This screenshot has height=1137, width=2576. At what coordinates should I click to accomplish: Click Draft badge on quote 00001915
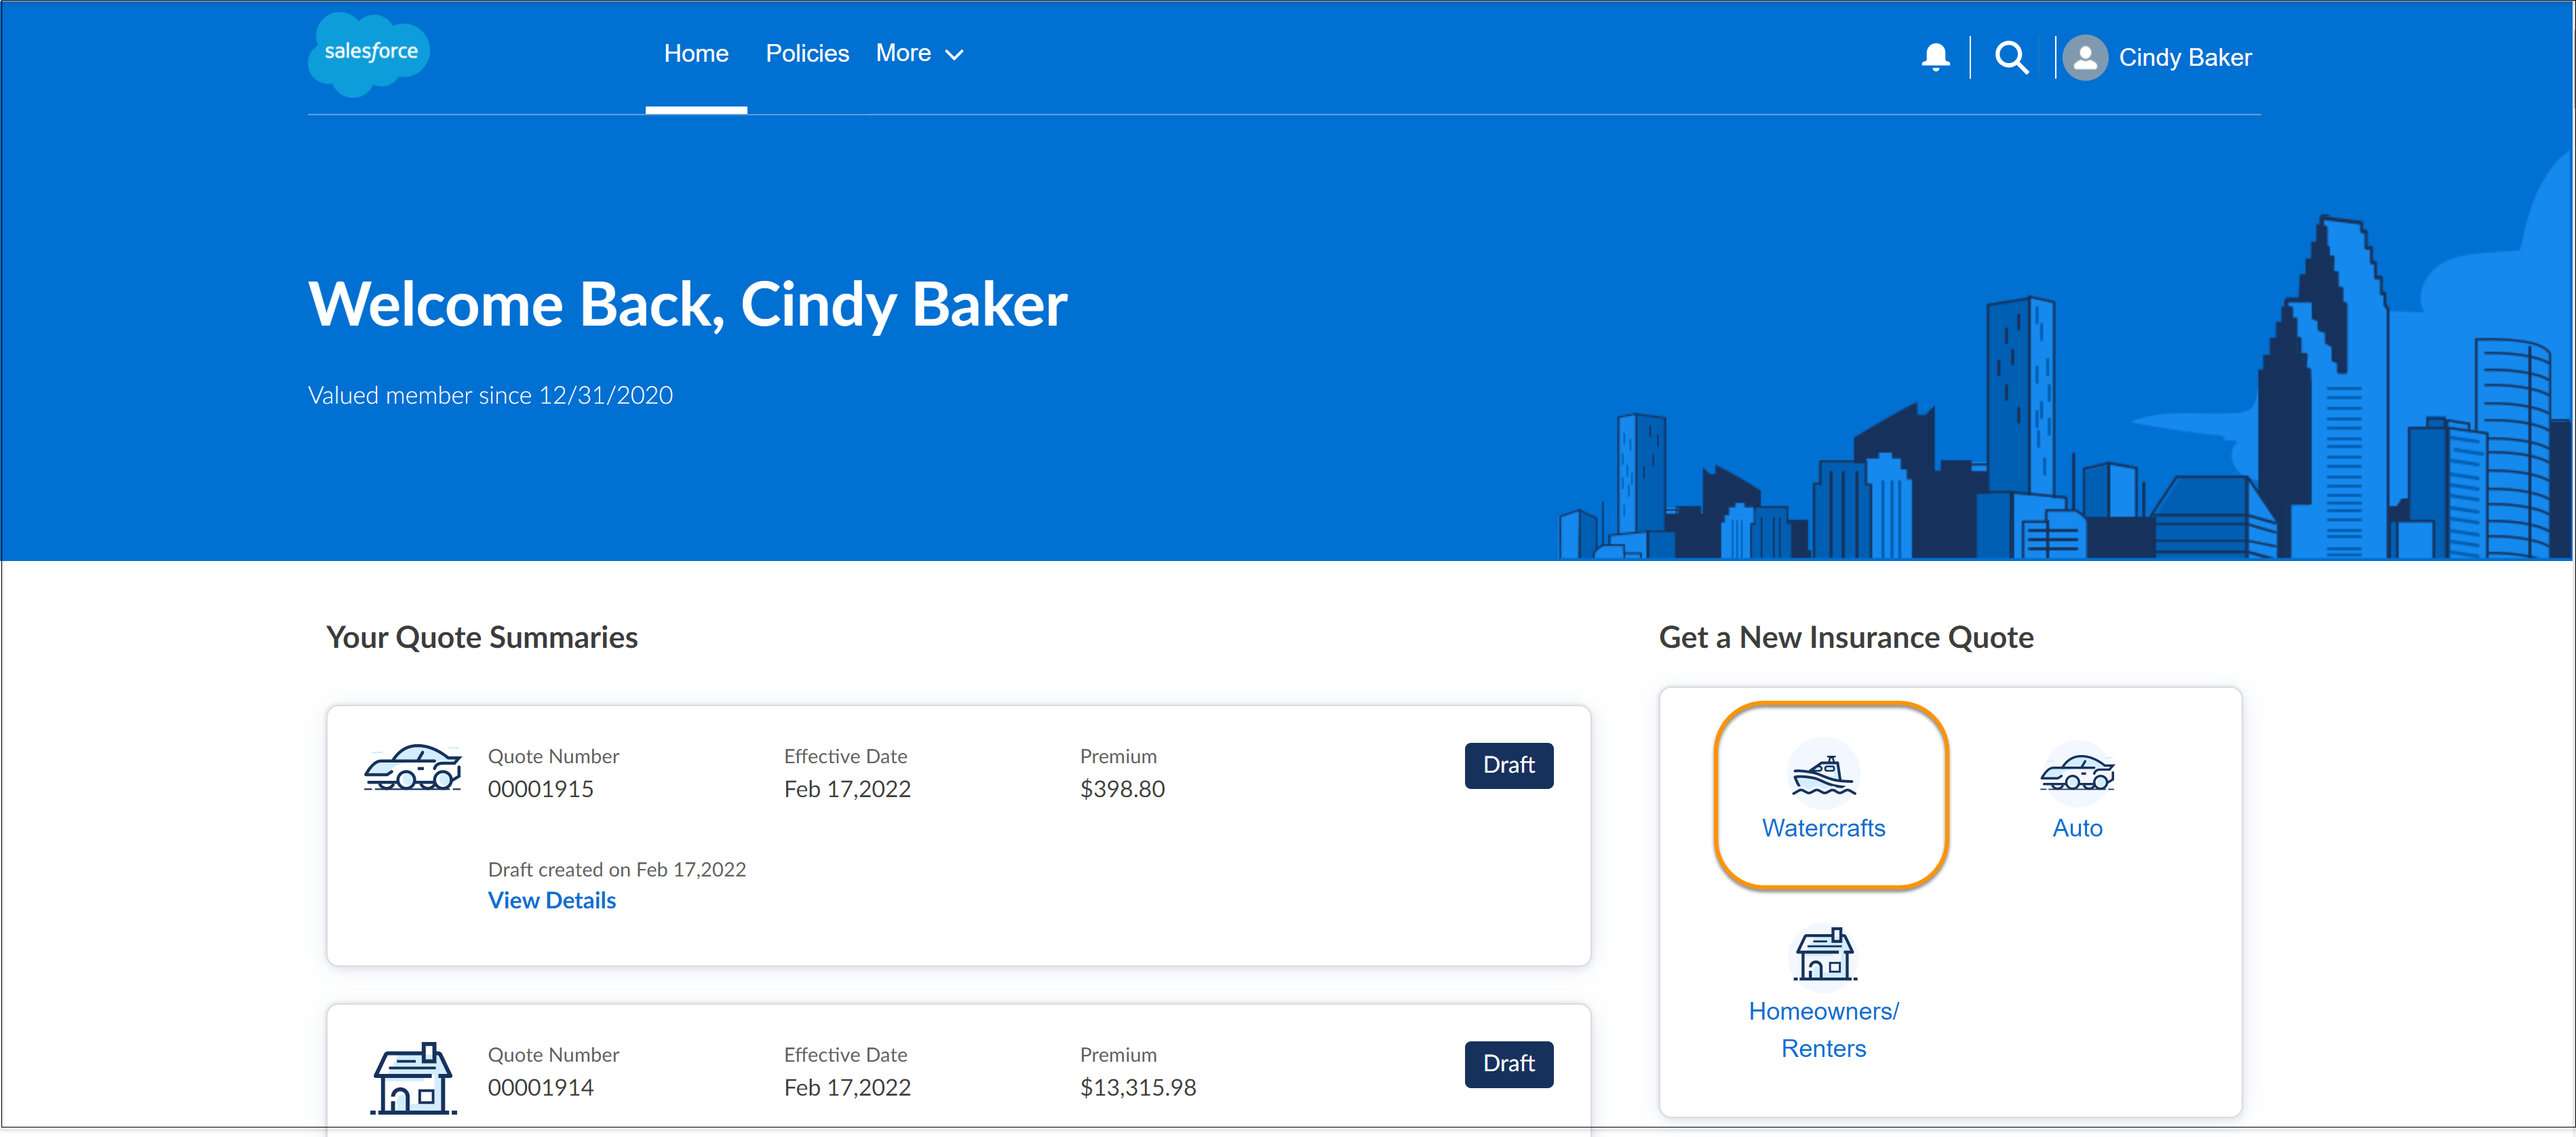[x=1508, y=765]
